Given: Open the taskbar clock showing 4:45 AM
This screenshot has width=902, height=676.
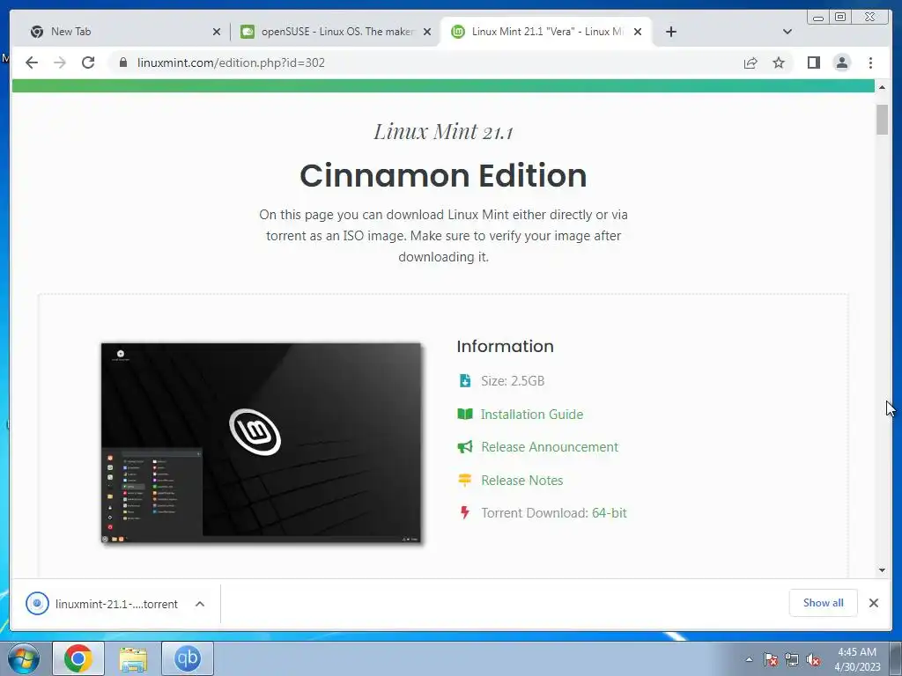Looking at the screenshot, I should (x=857, y=659).
